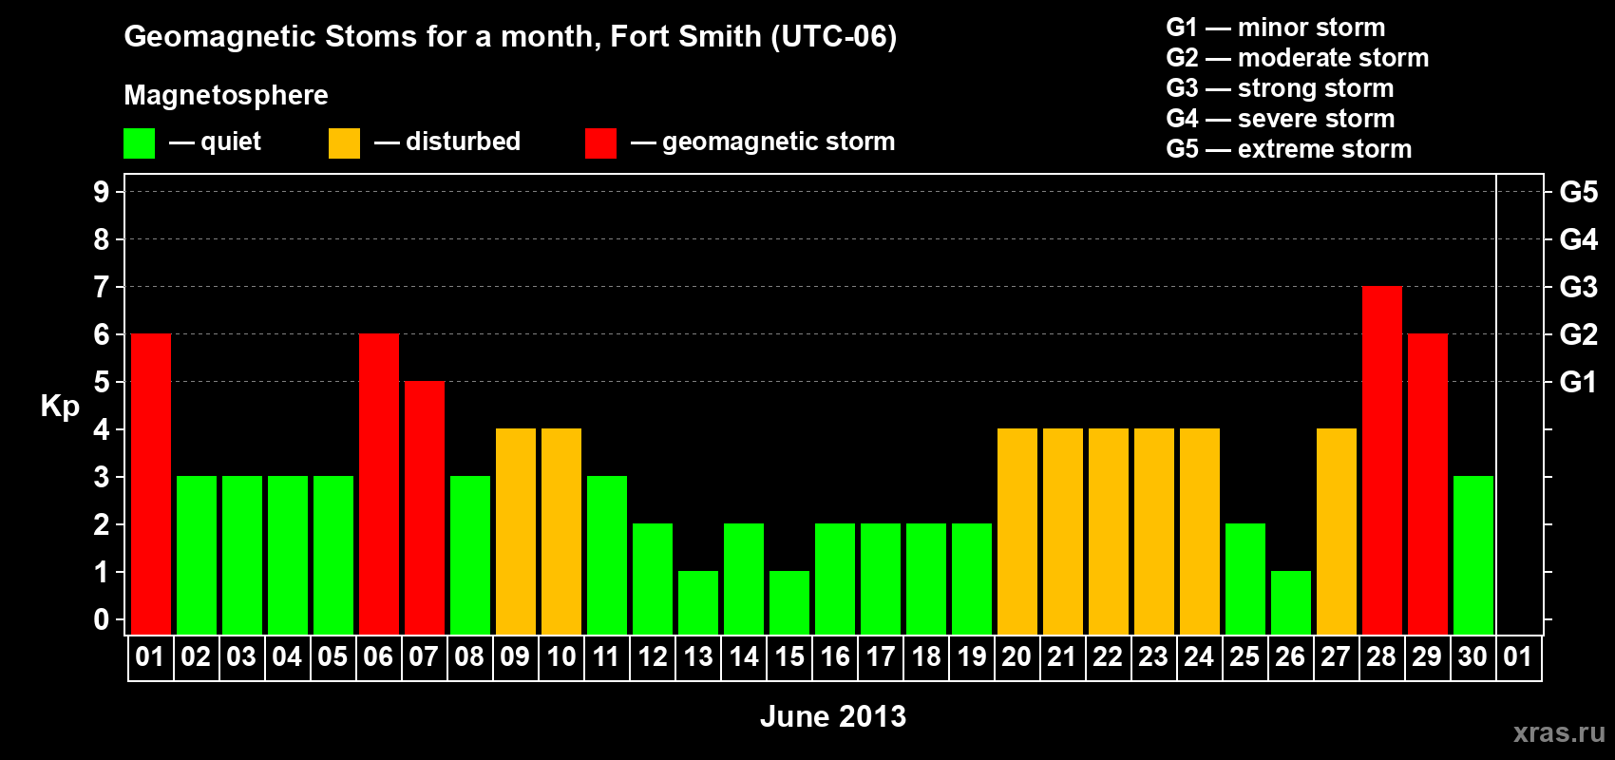Click the '— geomagnetic storm' legend label
The image size is (1615, 760).
click(763, 142)
